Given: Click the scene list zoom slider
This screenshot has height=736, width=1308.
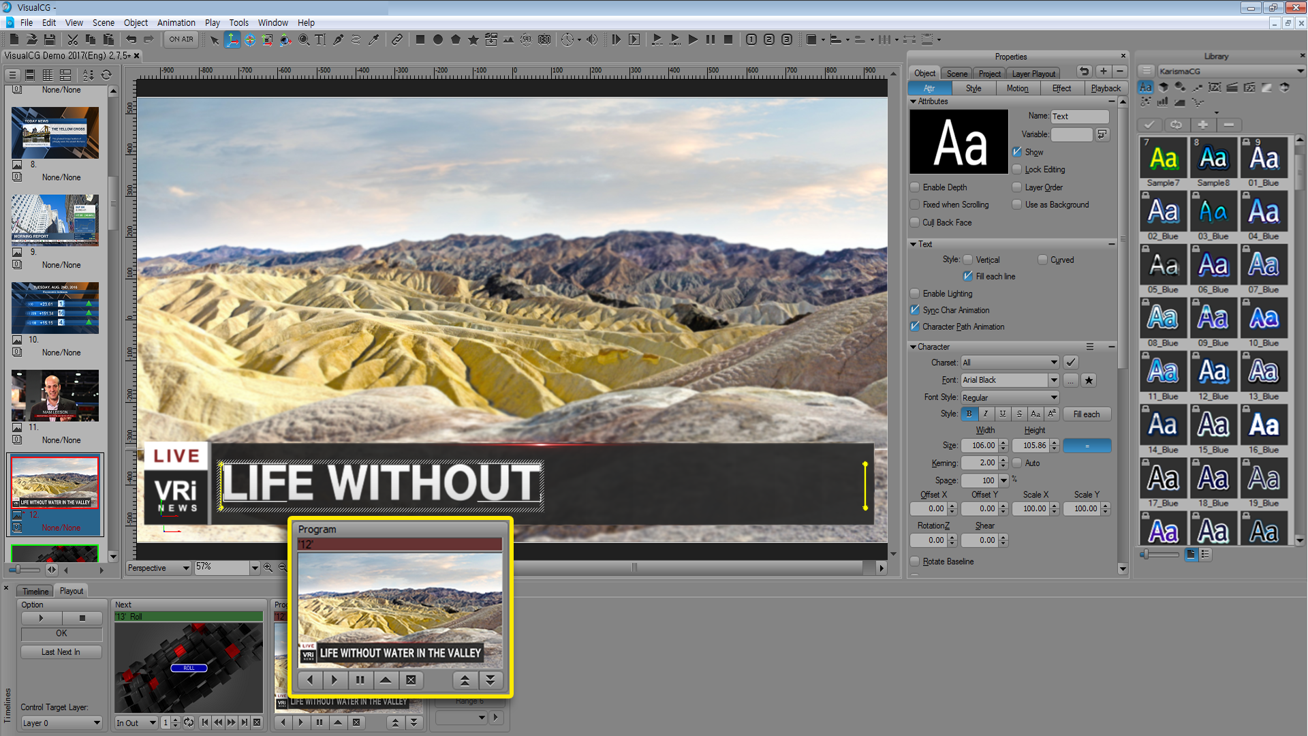Looking at the screenshot, I should (25, 570).
